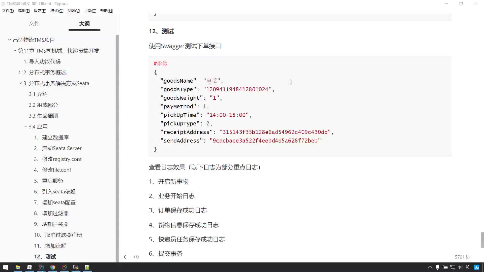Switch input method via 英 indicator

(x=468, y=267)
